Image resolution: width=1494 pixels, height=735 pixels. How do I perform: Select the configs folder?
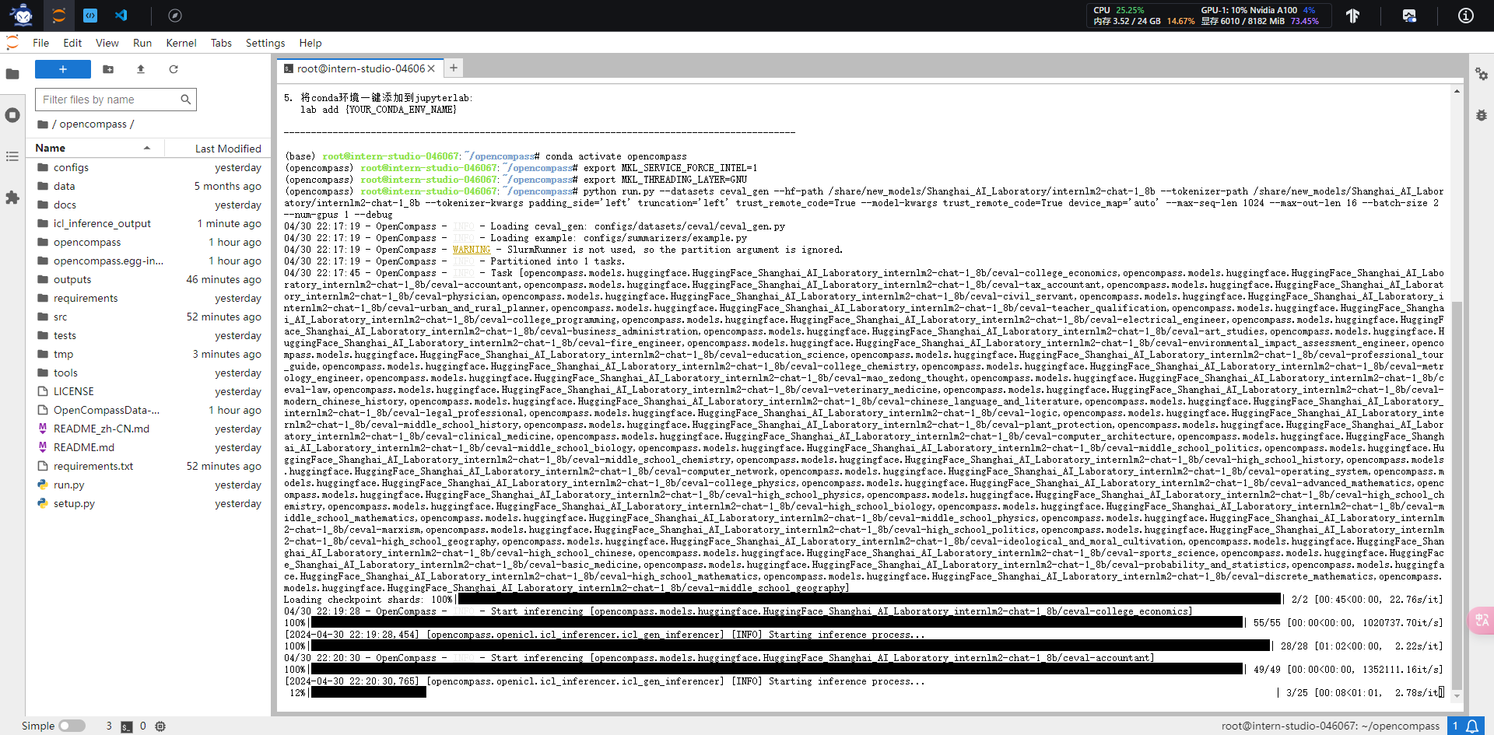tap(149, 167)
